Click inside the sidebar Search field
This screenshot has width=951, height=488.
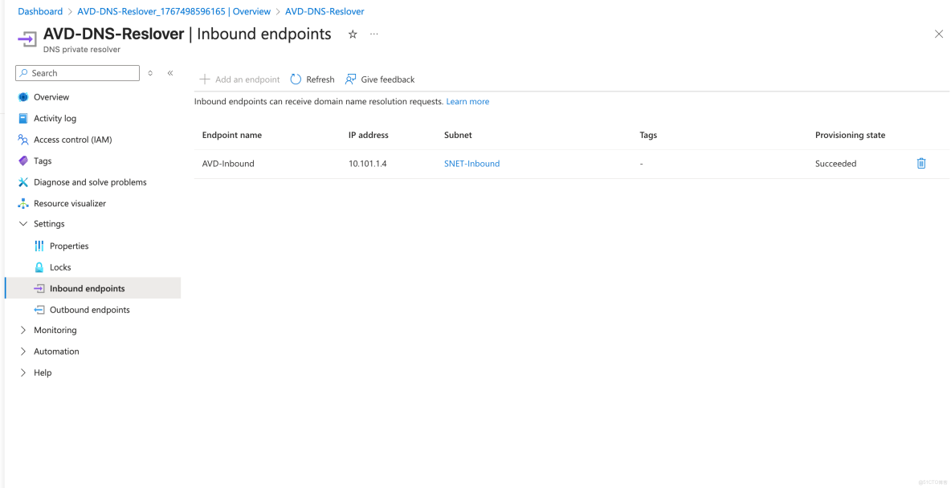(x=77, y=73)
